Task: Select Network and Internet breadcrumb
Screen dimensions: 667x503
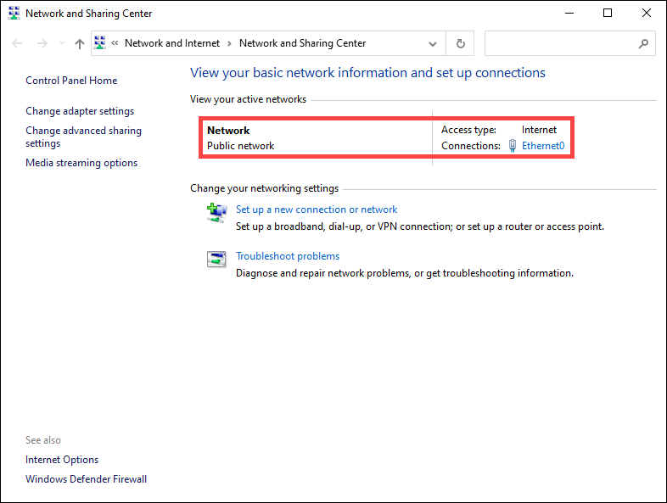Action: (171, 43)
